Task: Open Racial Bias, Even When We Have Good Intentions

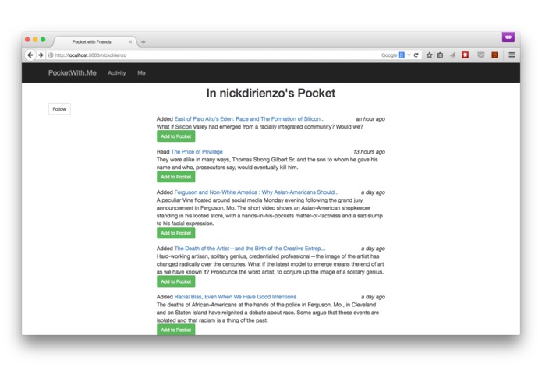Action: point(235,297)
